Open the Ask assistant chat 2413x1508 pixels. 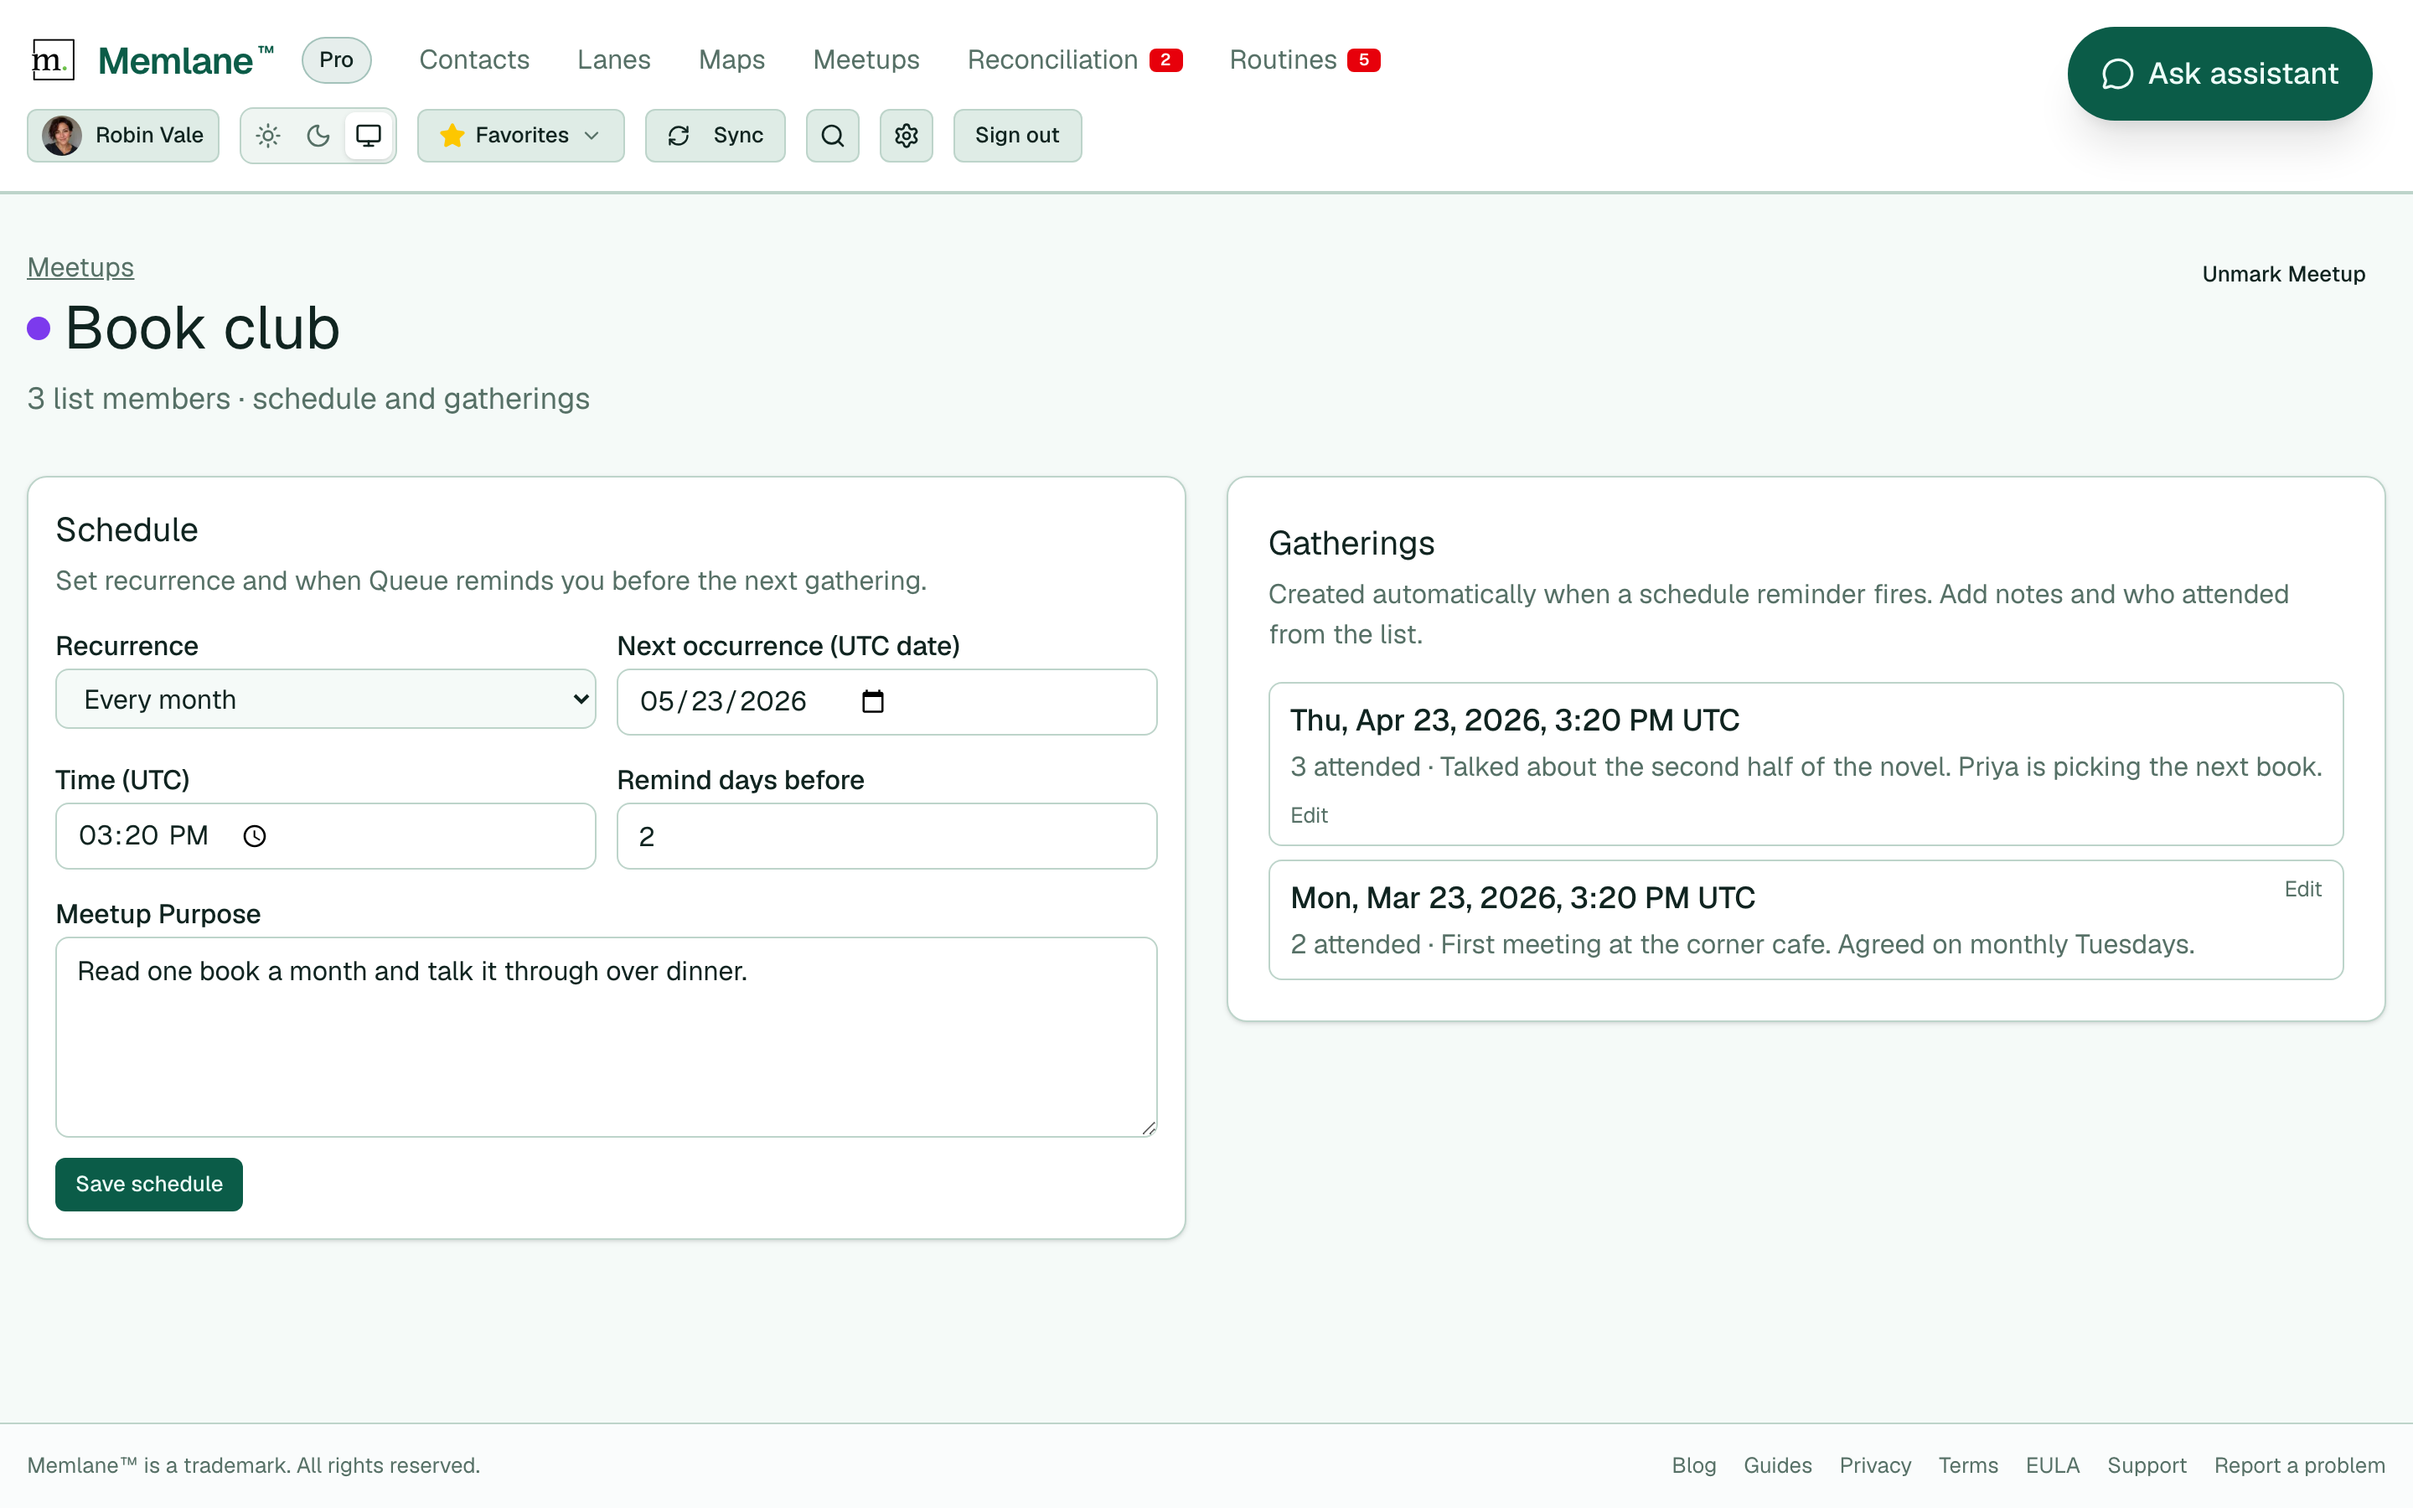2219,74
